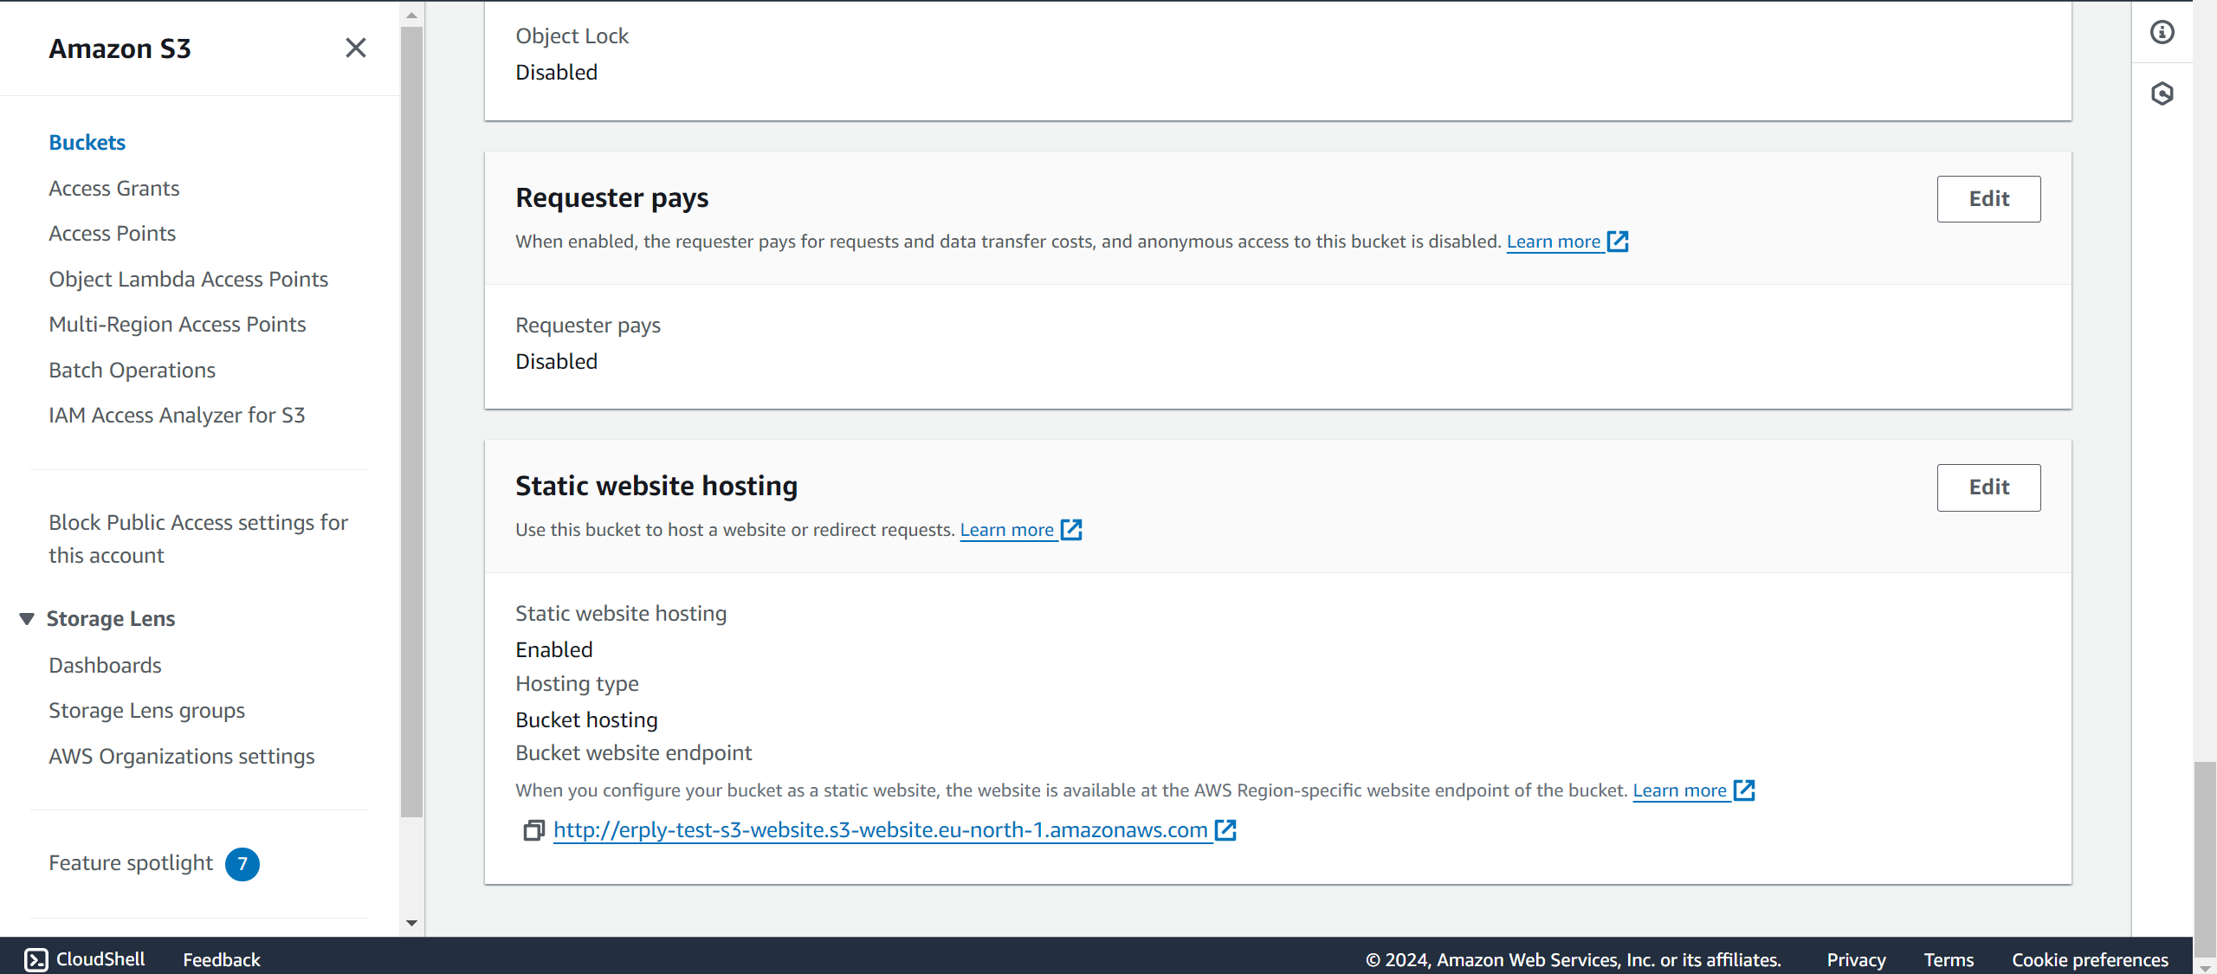The height and width of the screenshot is (974, 2217).
Task: Open Buckets in the navigation
Action: pos(87,143)
